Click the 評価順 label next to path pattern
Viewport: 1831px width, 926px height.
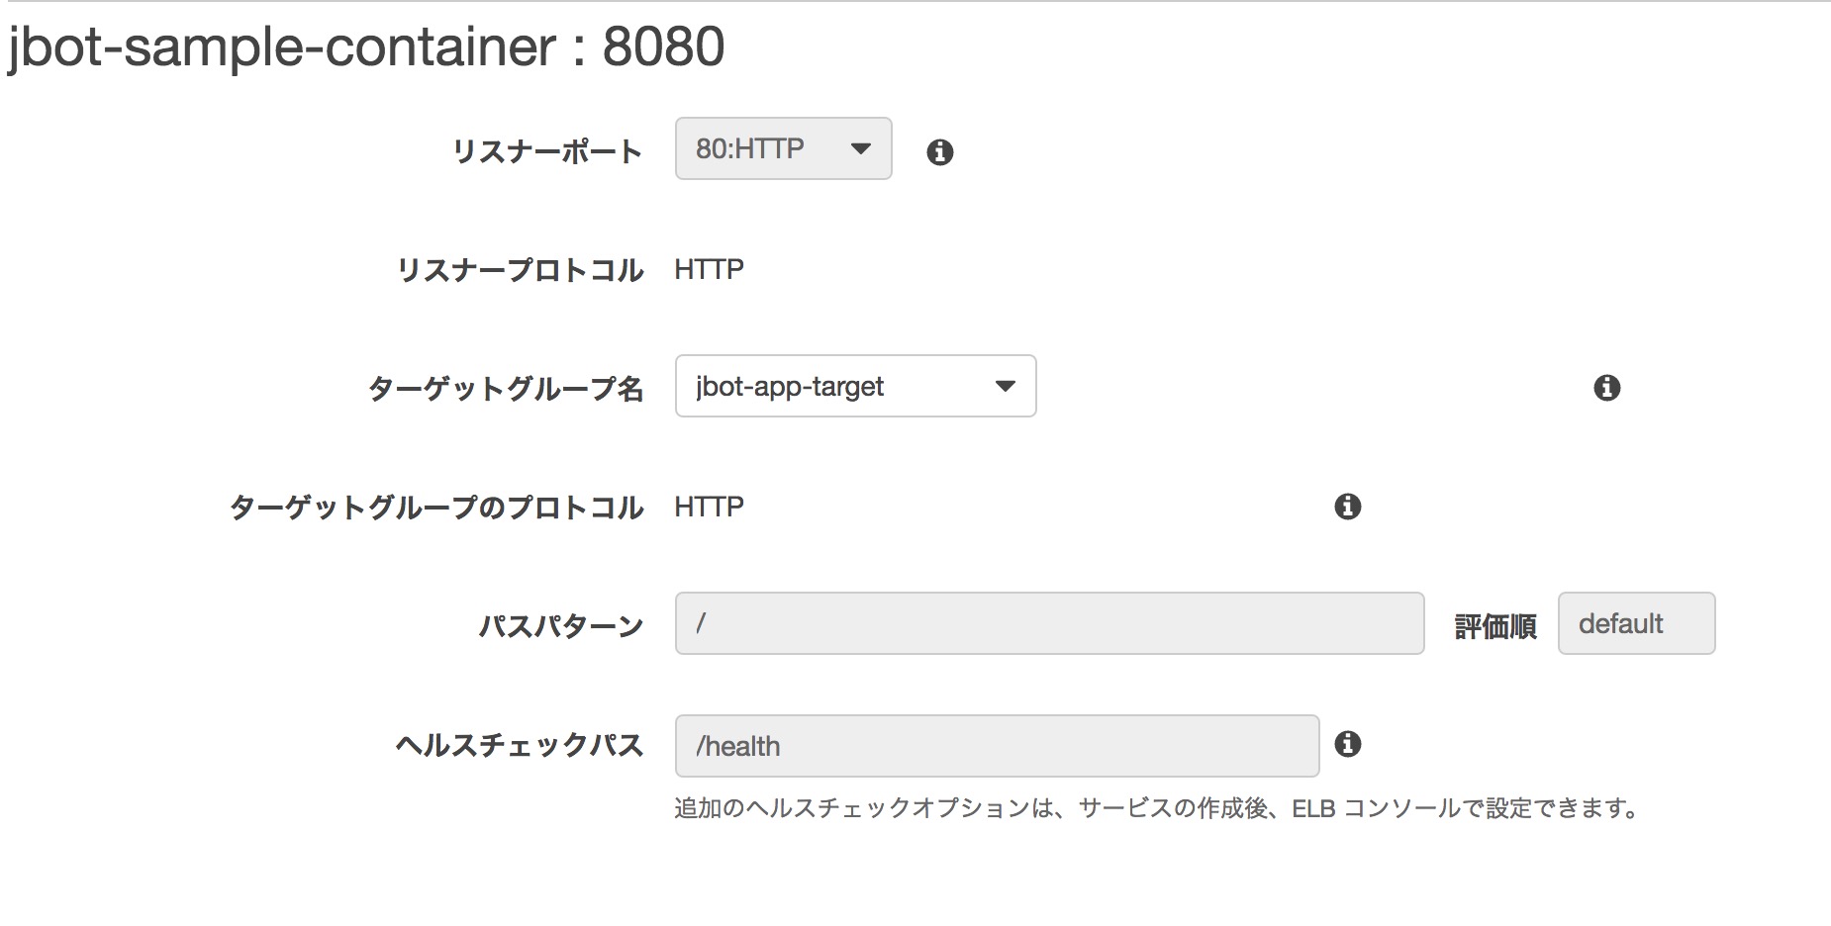tap(1494, 625)
